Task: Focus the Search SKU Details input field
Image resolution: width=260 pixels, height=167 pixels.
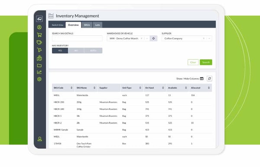Action: (x=77, y=39)
